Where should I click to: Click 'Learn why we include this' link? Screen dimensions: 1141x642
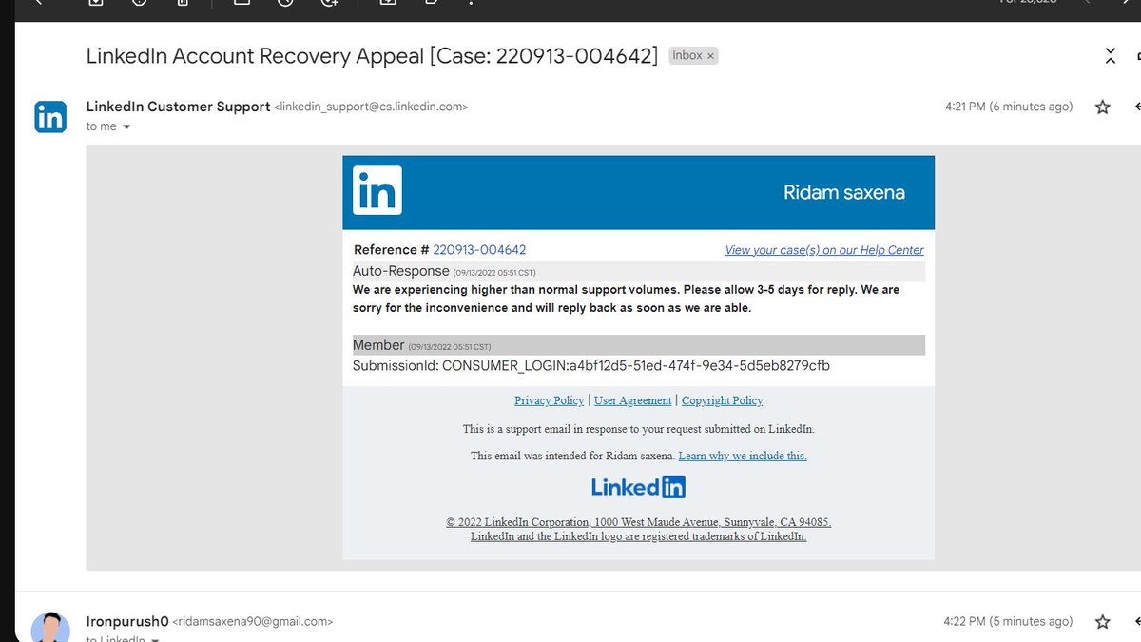743,456
